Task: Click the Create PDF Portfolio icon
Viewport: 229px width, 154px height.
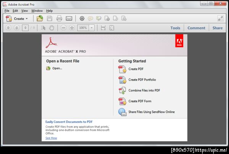Action: (122, 80)
